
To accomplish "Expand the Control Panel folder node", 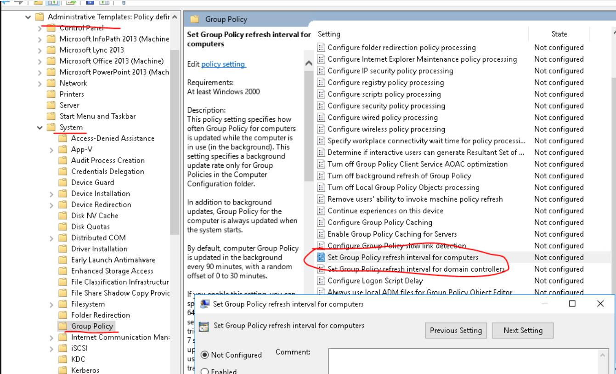I will 40,28.
